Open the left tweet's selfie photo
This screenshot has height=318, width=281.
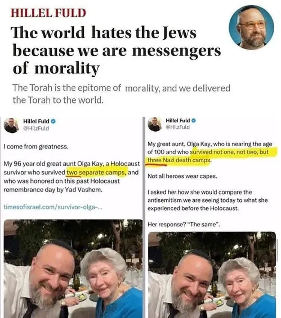[x=73, y=268]
